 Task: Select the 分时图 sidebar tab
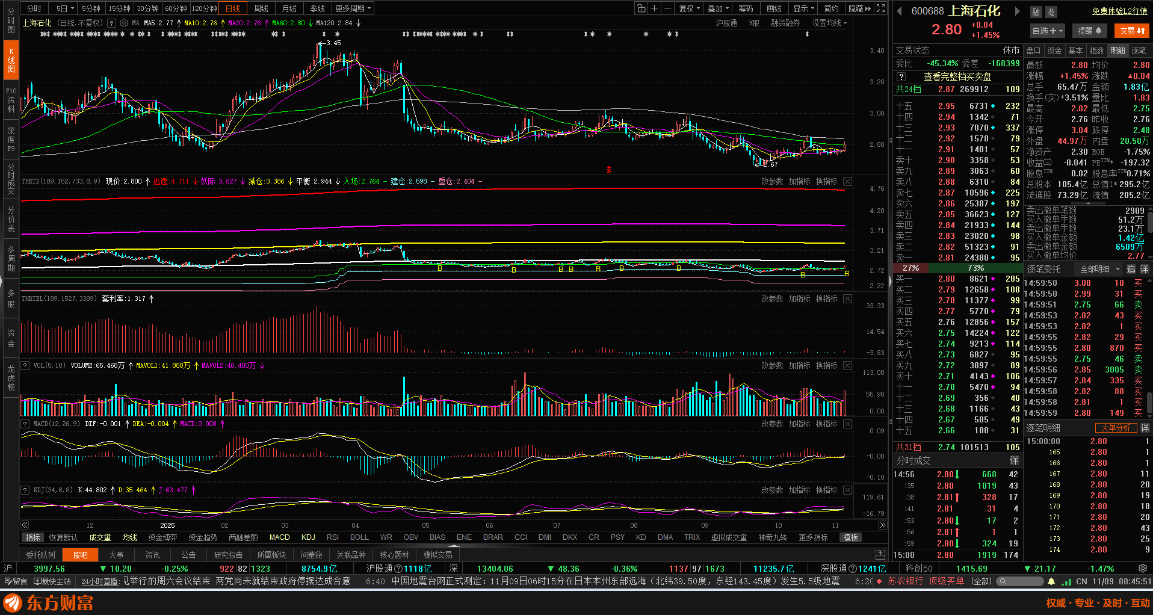pyautogui.click(x=11, y=21)
